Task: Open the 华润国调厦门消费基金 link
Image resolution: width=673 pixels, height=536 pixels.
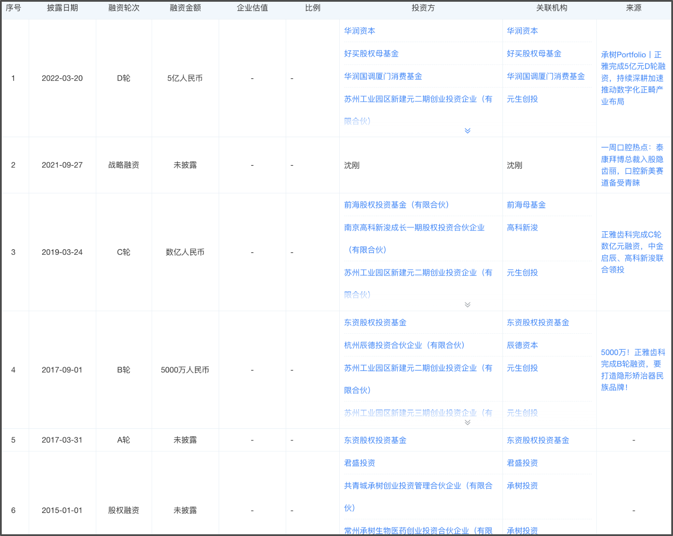Action: tap(382, 76)
